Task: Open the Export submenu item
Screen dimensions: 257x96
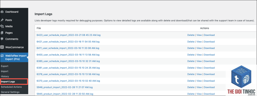Action: point(5,66)
